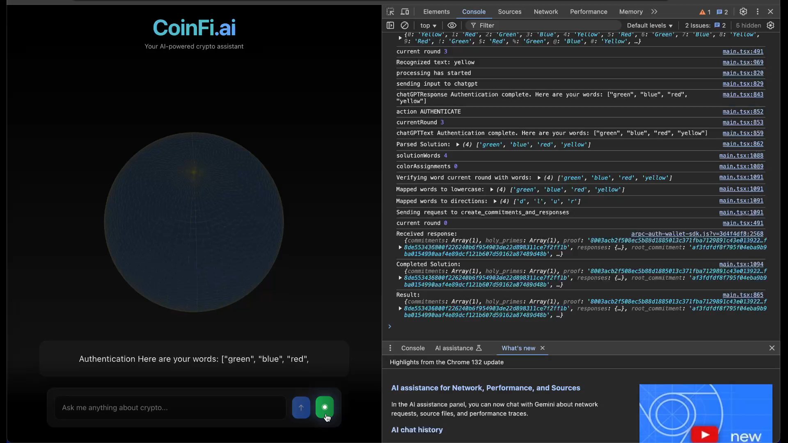
Task: Select the inspect element picker icon
Action: pos(390,11)
